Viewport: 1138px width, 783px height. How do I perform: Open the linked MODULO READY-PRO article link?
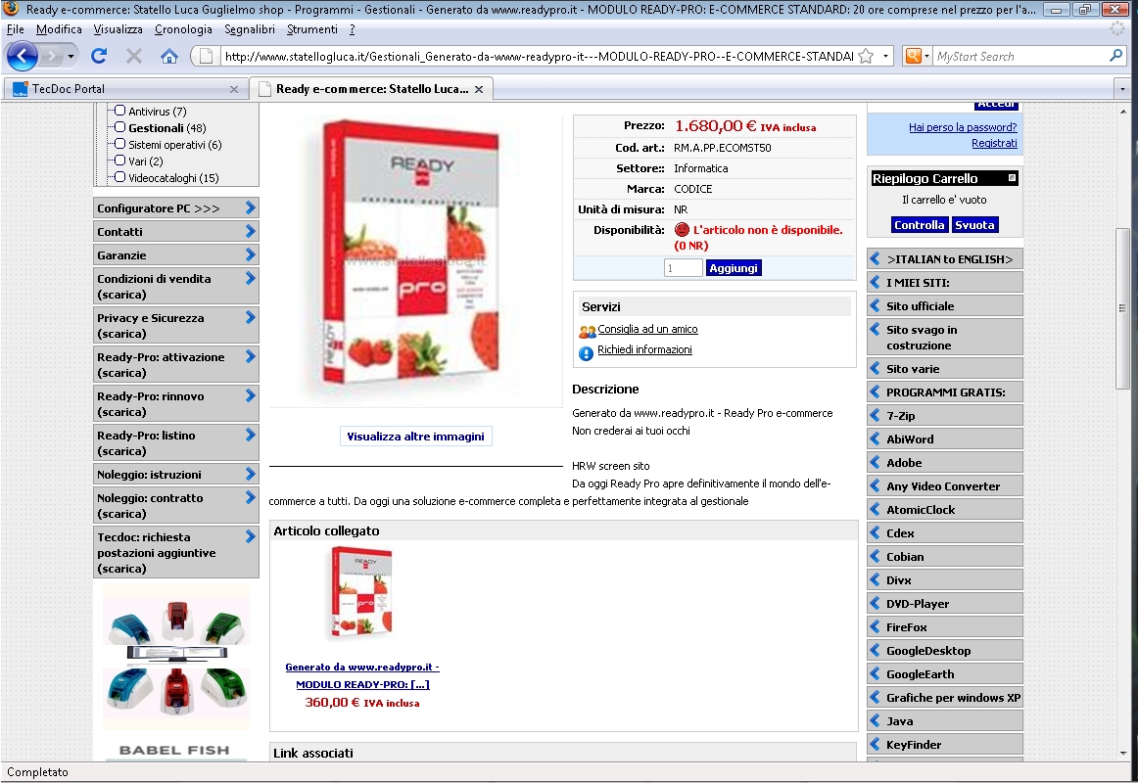(x=362, y=675)
